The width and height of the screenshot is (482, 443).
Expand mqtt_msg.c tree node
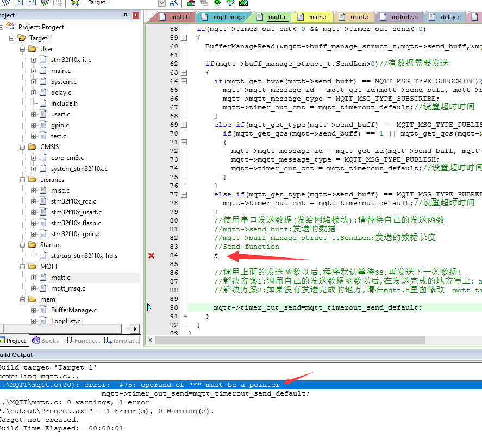coord(33,289)
